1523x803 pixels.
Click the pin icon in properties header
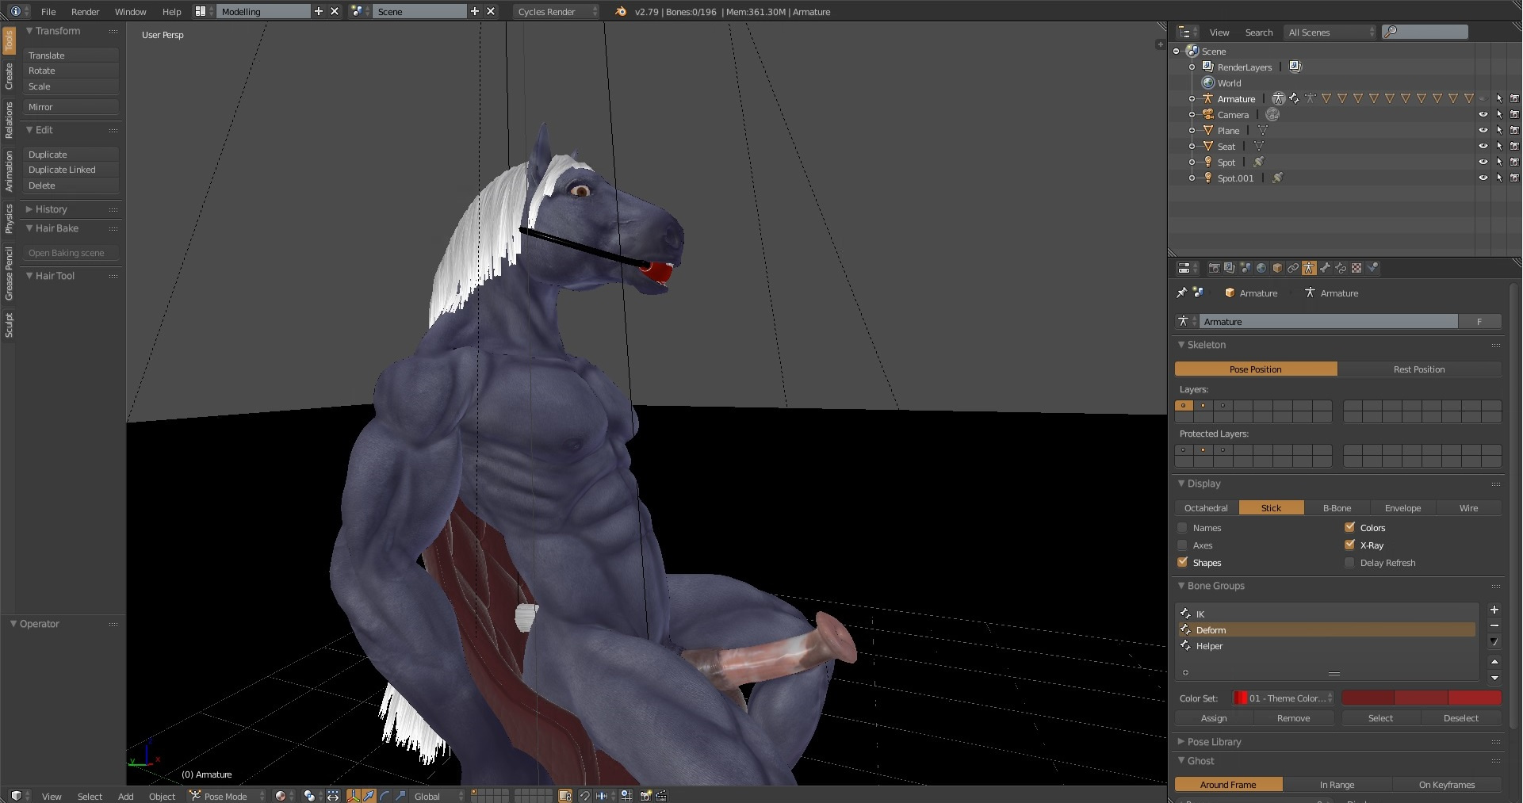(x=1181, y=293)
